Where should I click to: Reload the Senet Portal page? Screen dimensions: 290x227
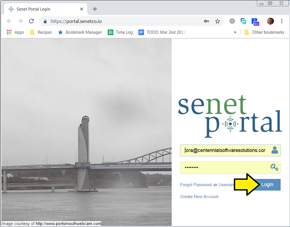[31, 21]
